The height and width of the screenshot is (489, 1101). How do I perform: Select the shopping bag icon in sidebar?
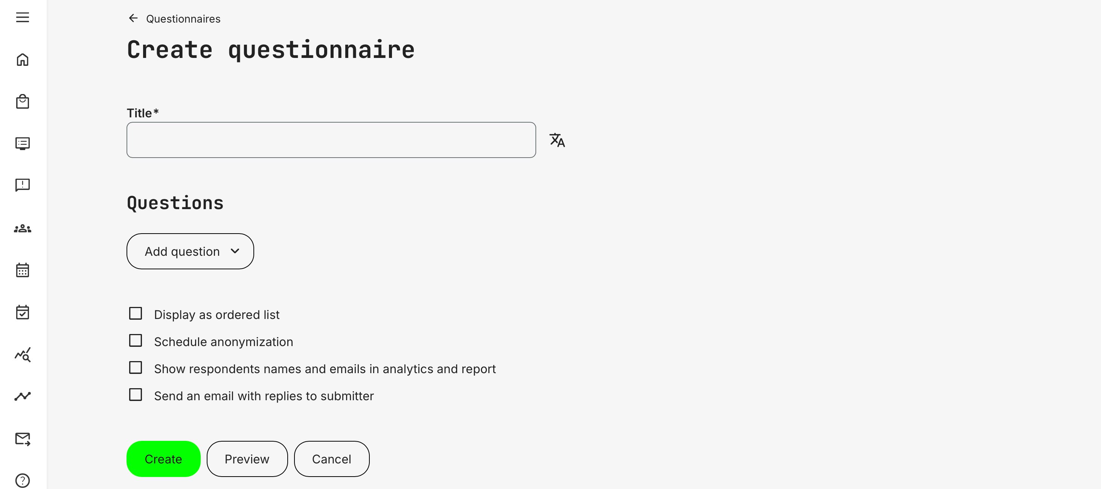22,102
